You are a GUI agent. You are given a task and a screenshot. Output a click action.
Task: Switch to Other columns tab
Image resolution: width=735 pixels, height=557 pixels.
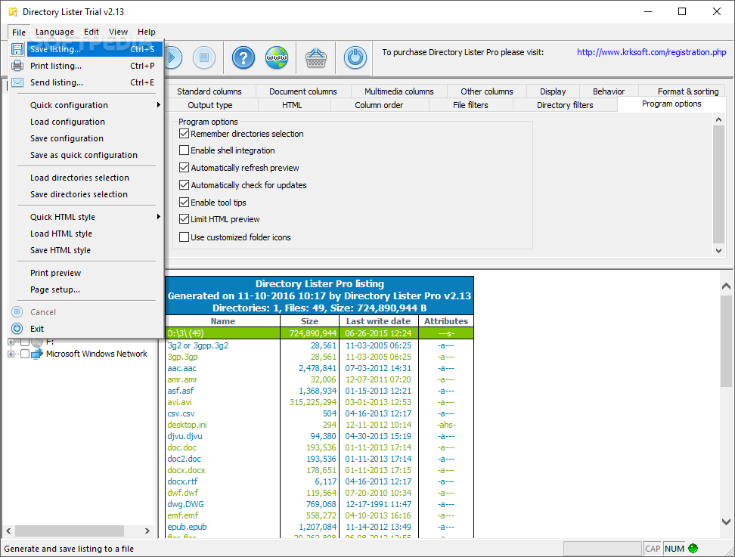486,91
